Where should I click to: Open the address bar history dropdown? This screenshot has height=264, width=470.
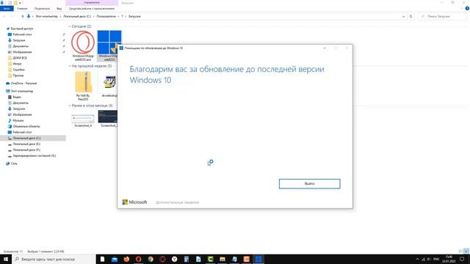coord(403,16)
